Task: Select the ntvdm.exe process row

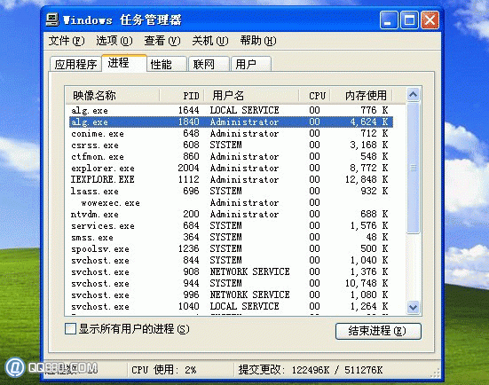Action: point(231,214)
